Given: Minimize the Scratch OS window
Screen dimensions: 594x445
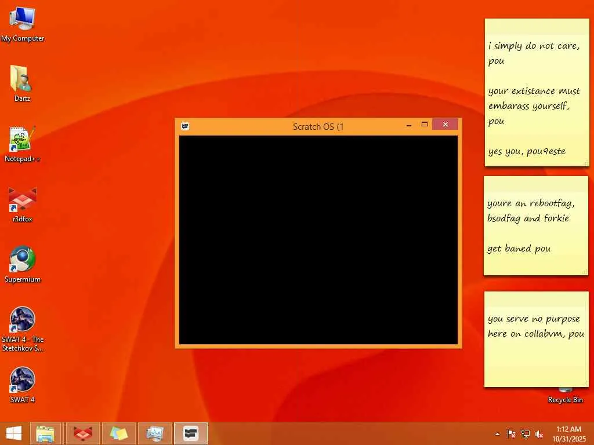Looking at the screenshot, I should [409, 125].
